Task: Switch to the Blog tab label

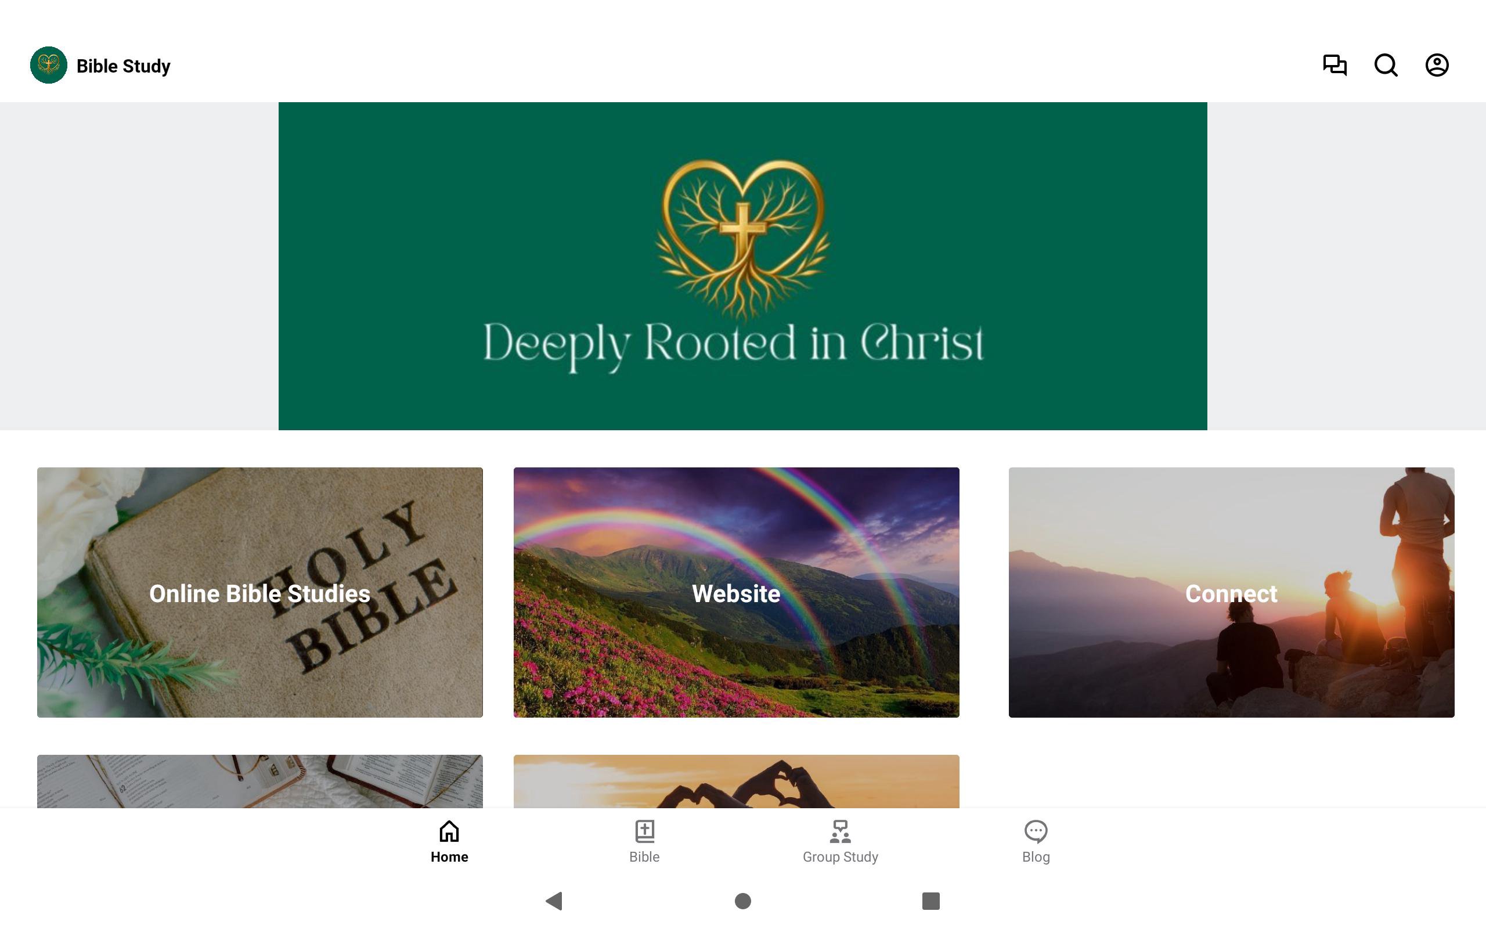Action: pyautogui.click(x=1036, y=856)
